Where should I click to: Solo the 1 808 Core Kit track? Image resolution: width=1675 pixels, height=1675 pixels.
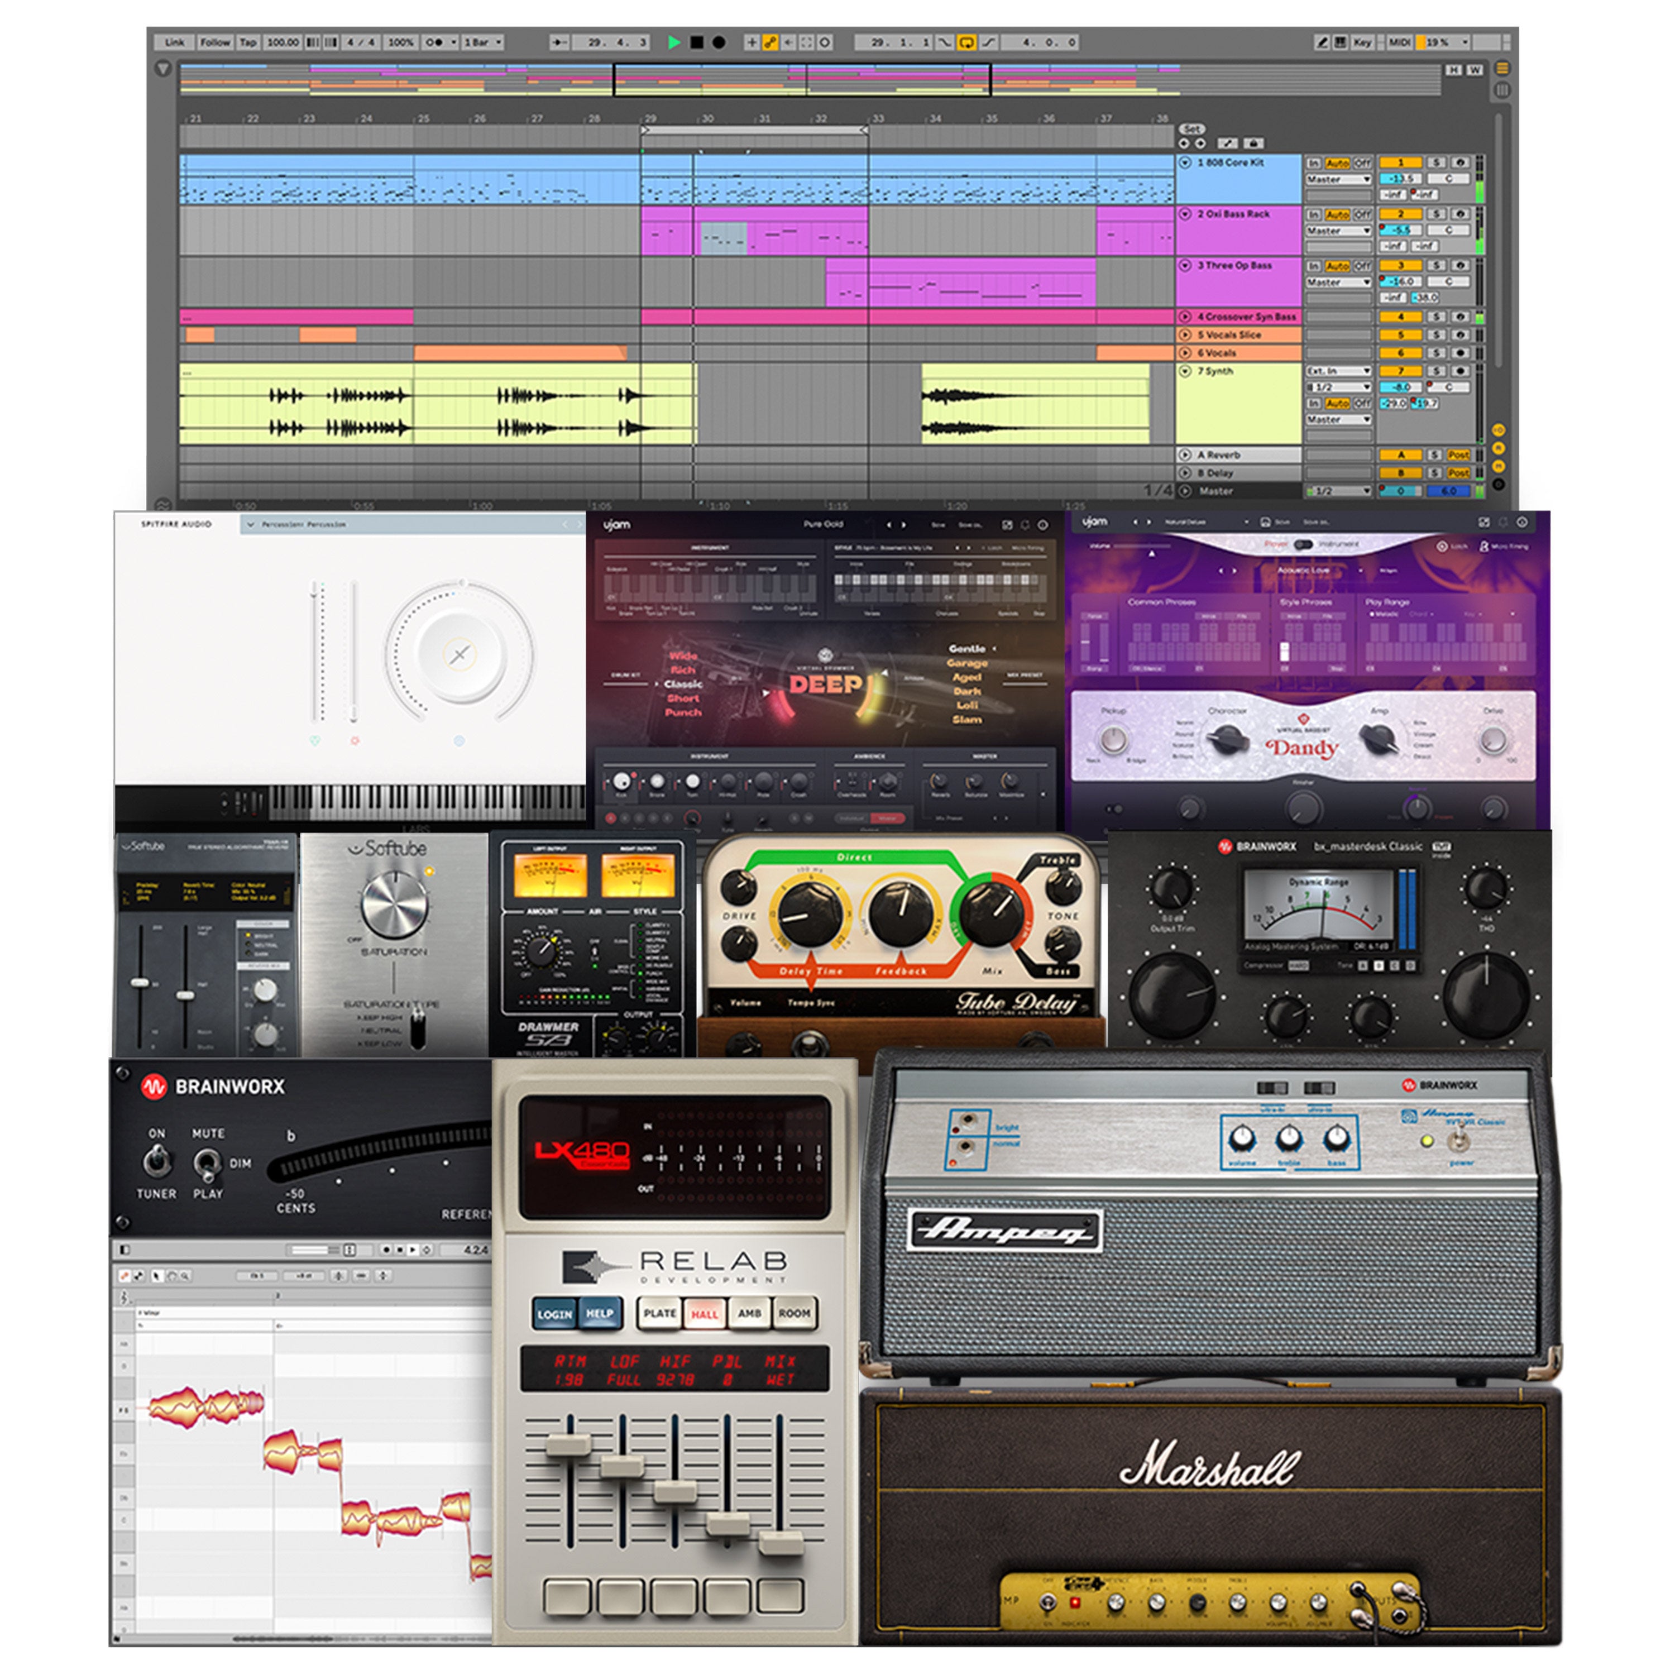click(x=1438, y=162)
